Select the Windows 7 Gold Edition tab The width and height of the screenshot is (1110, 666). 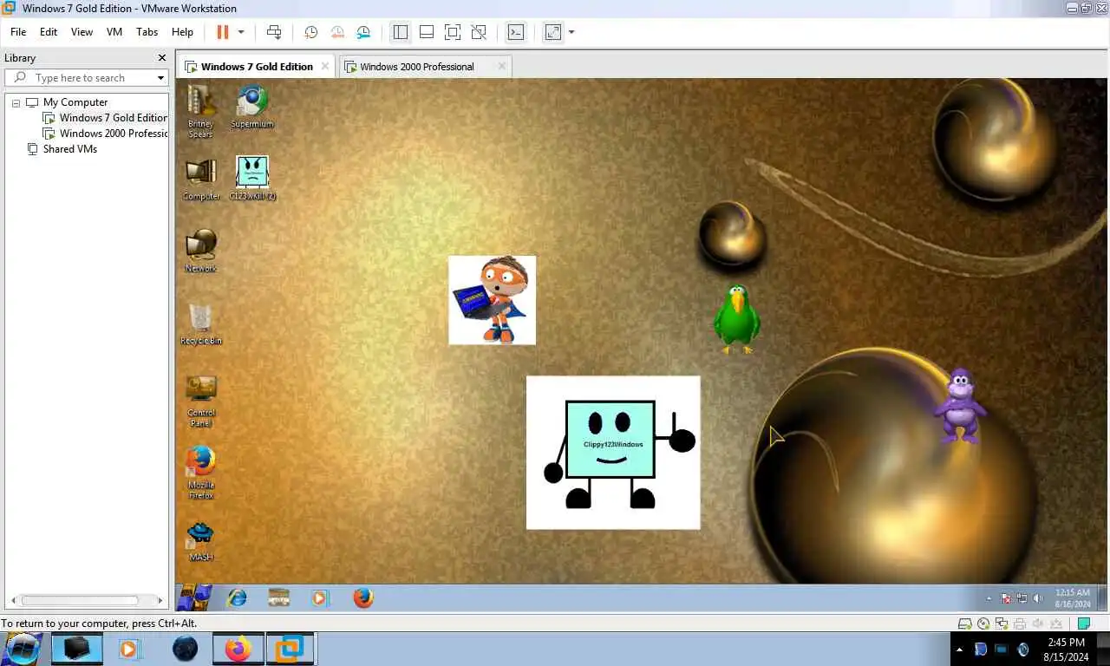click(257, 67)
